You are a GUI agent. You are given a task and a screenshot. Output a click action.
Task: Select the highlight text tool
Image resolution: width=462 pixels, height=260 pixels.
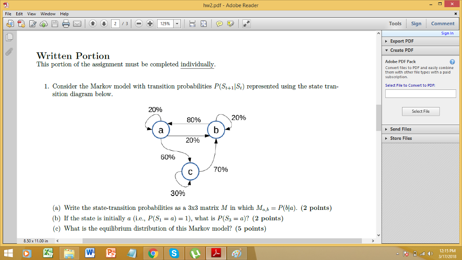click(x=232, y=23)
